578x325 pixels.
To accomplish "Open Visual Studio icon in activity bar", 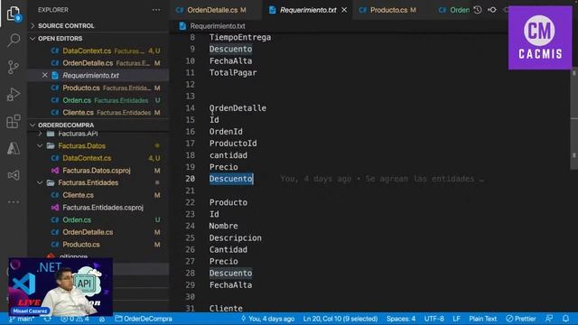I will click(14, 175).
